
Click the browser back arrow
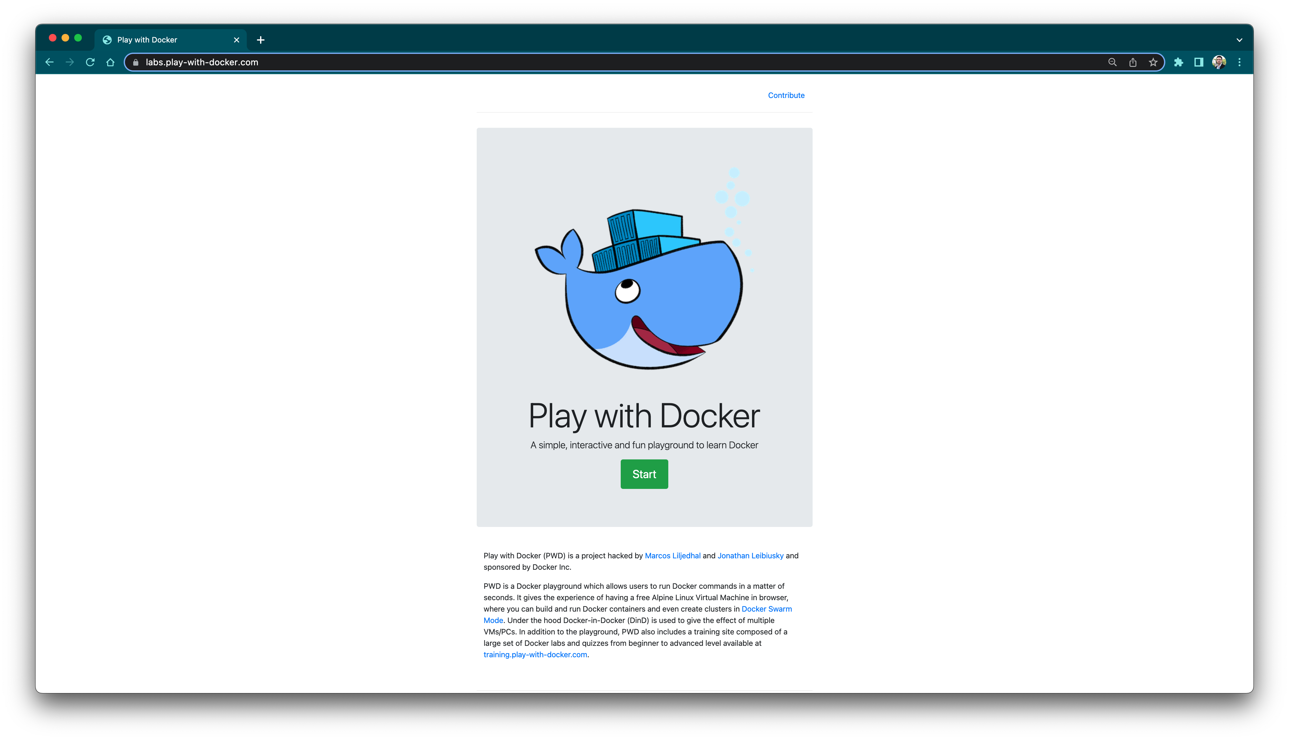[x=49, y=62]
